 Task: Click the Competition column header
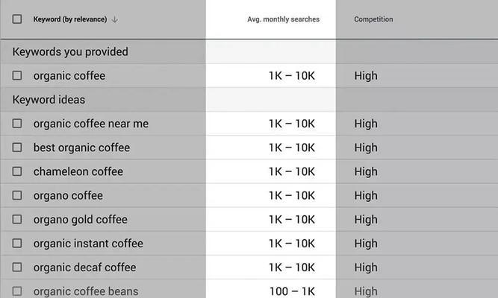pos(373,19)
